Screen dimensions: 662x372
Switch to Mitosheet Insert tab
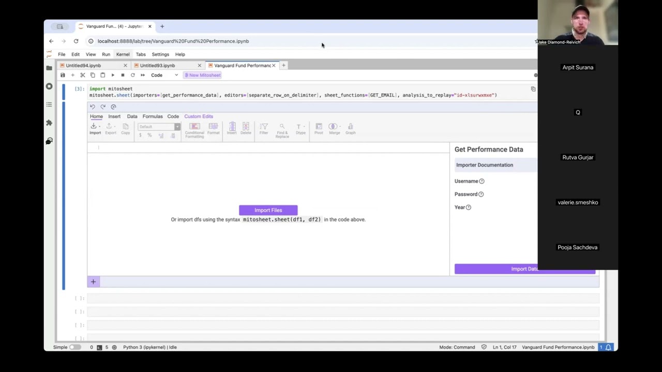pyautogui.click(x=114, y=117)
